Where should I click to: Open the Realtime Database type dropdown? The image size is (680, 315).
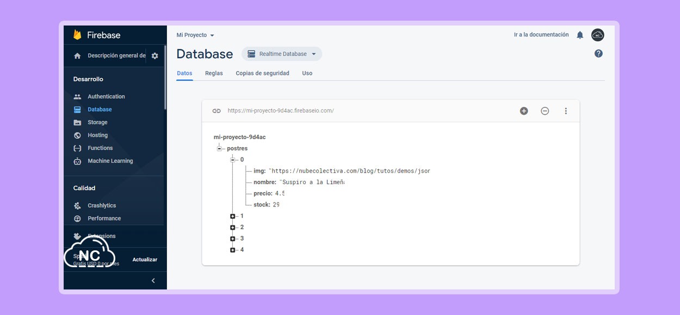pos(282,54)
